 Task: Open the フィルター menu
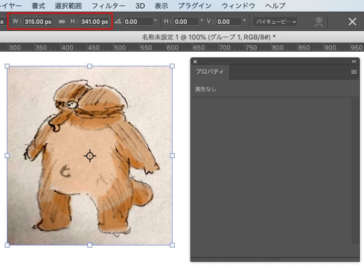[x=108, y=6]
